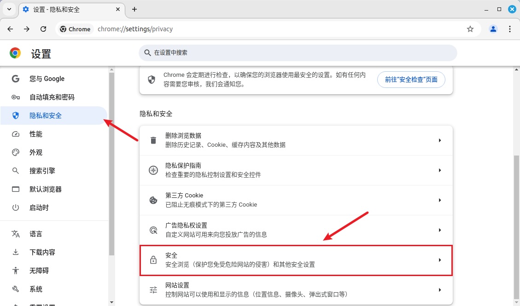
Task: Open Chrome's three-dot menu
Action: point(510,29)
